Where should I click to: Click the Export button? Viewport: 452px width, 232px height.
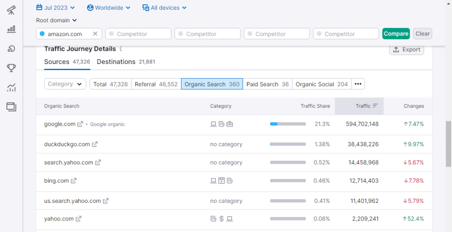click(x=407, y=49)
